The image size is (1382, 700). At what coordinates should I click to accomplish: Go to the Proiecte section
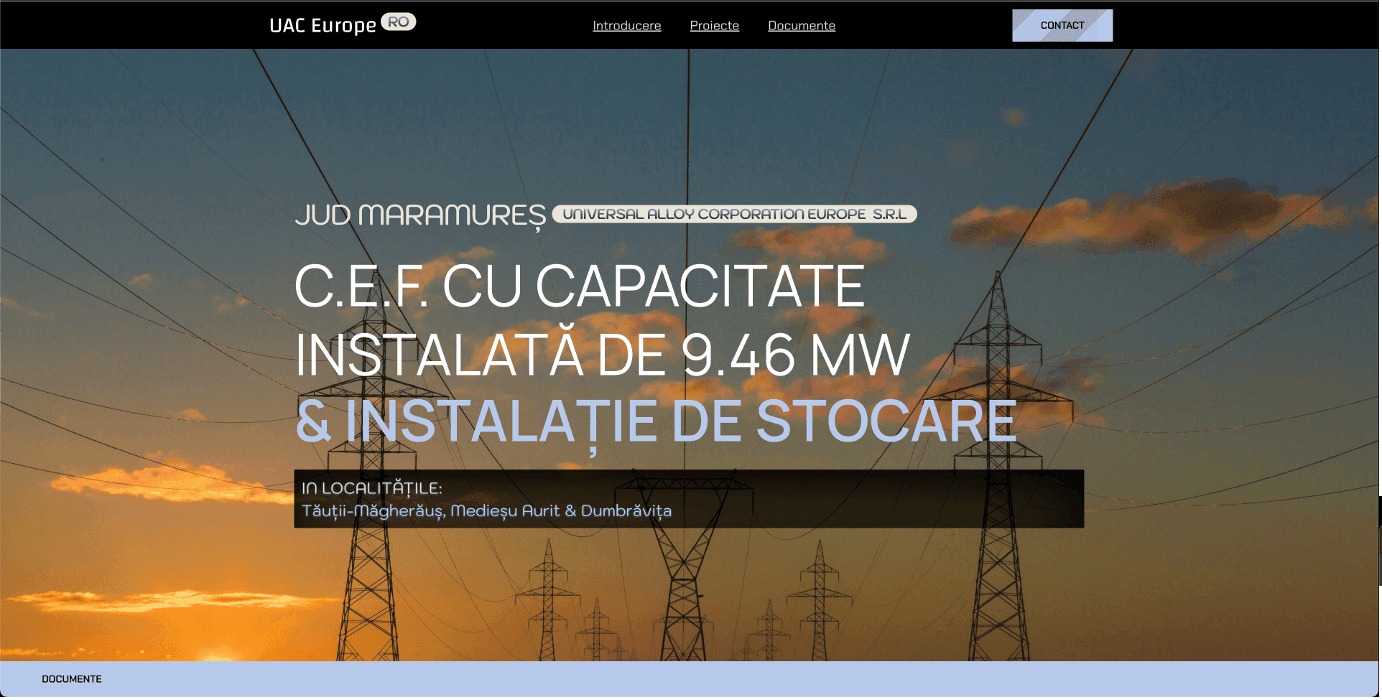point(714,26)
